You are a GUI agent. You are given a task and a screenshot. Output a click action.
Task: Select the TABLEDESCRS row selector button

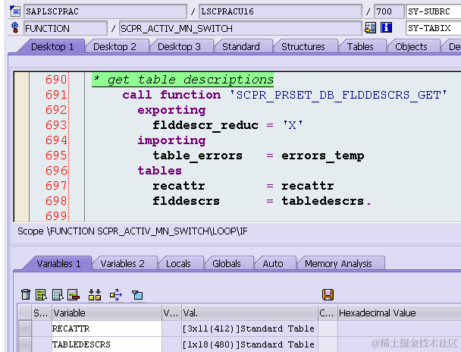25,344
